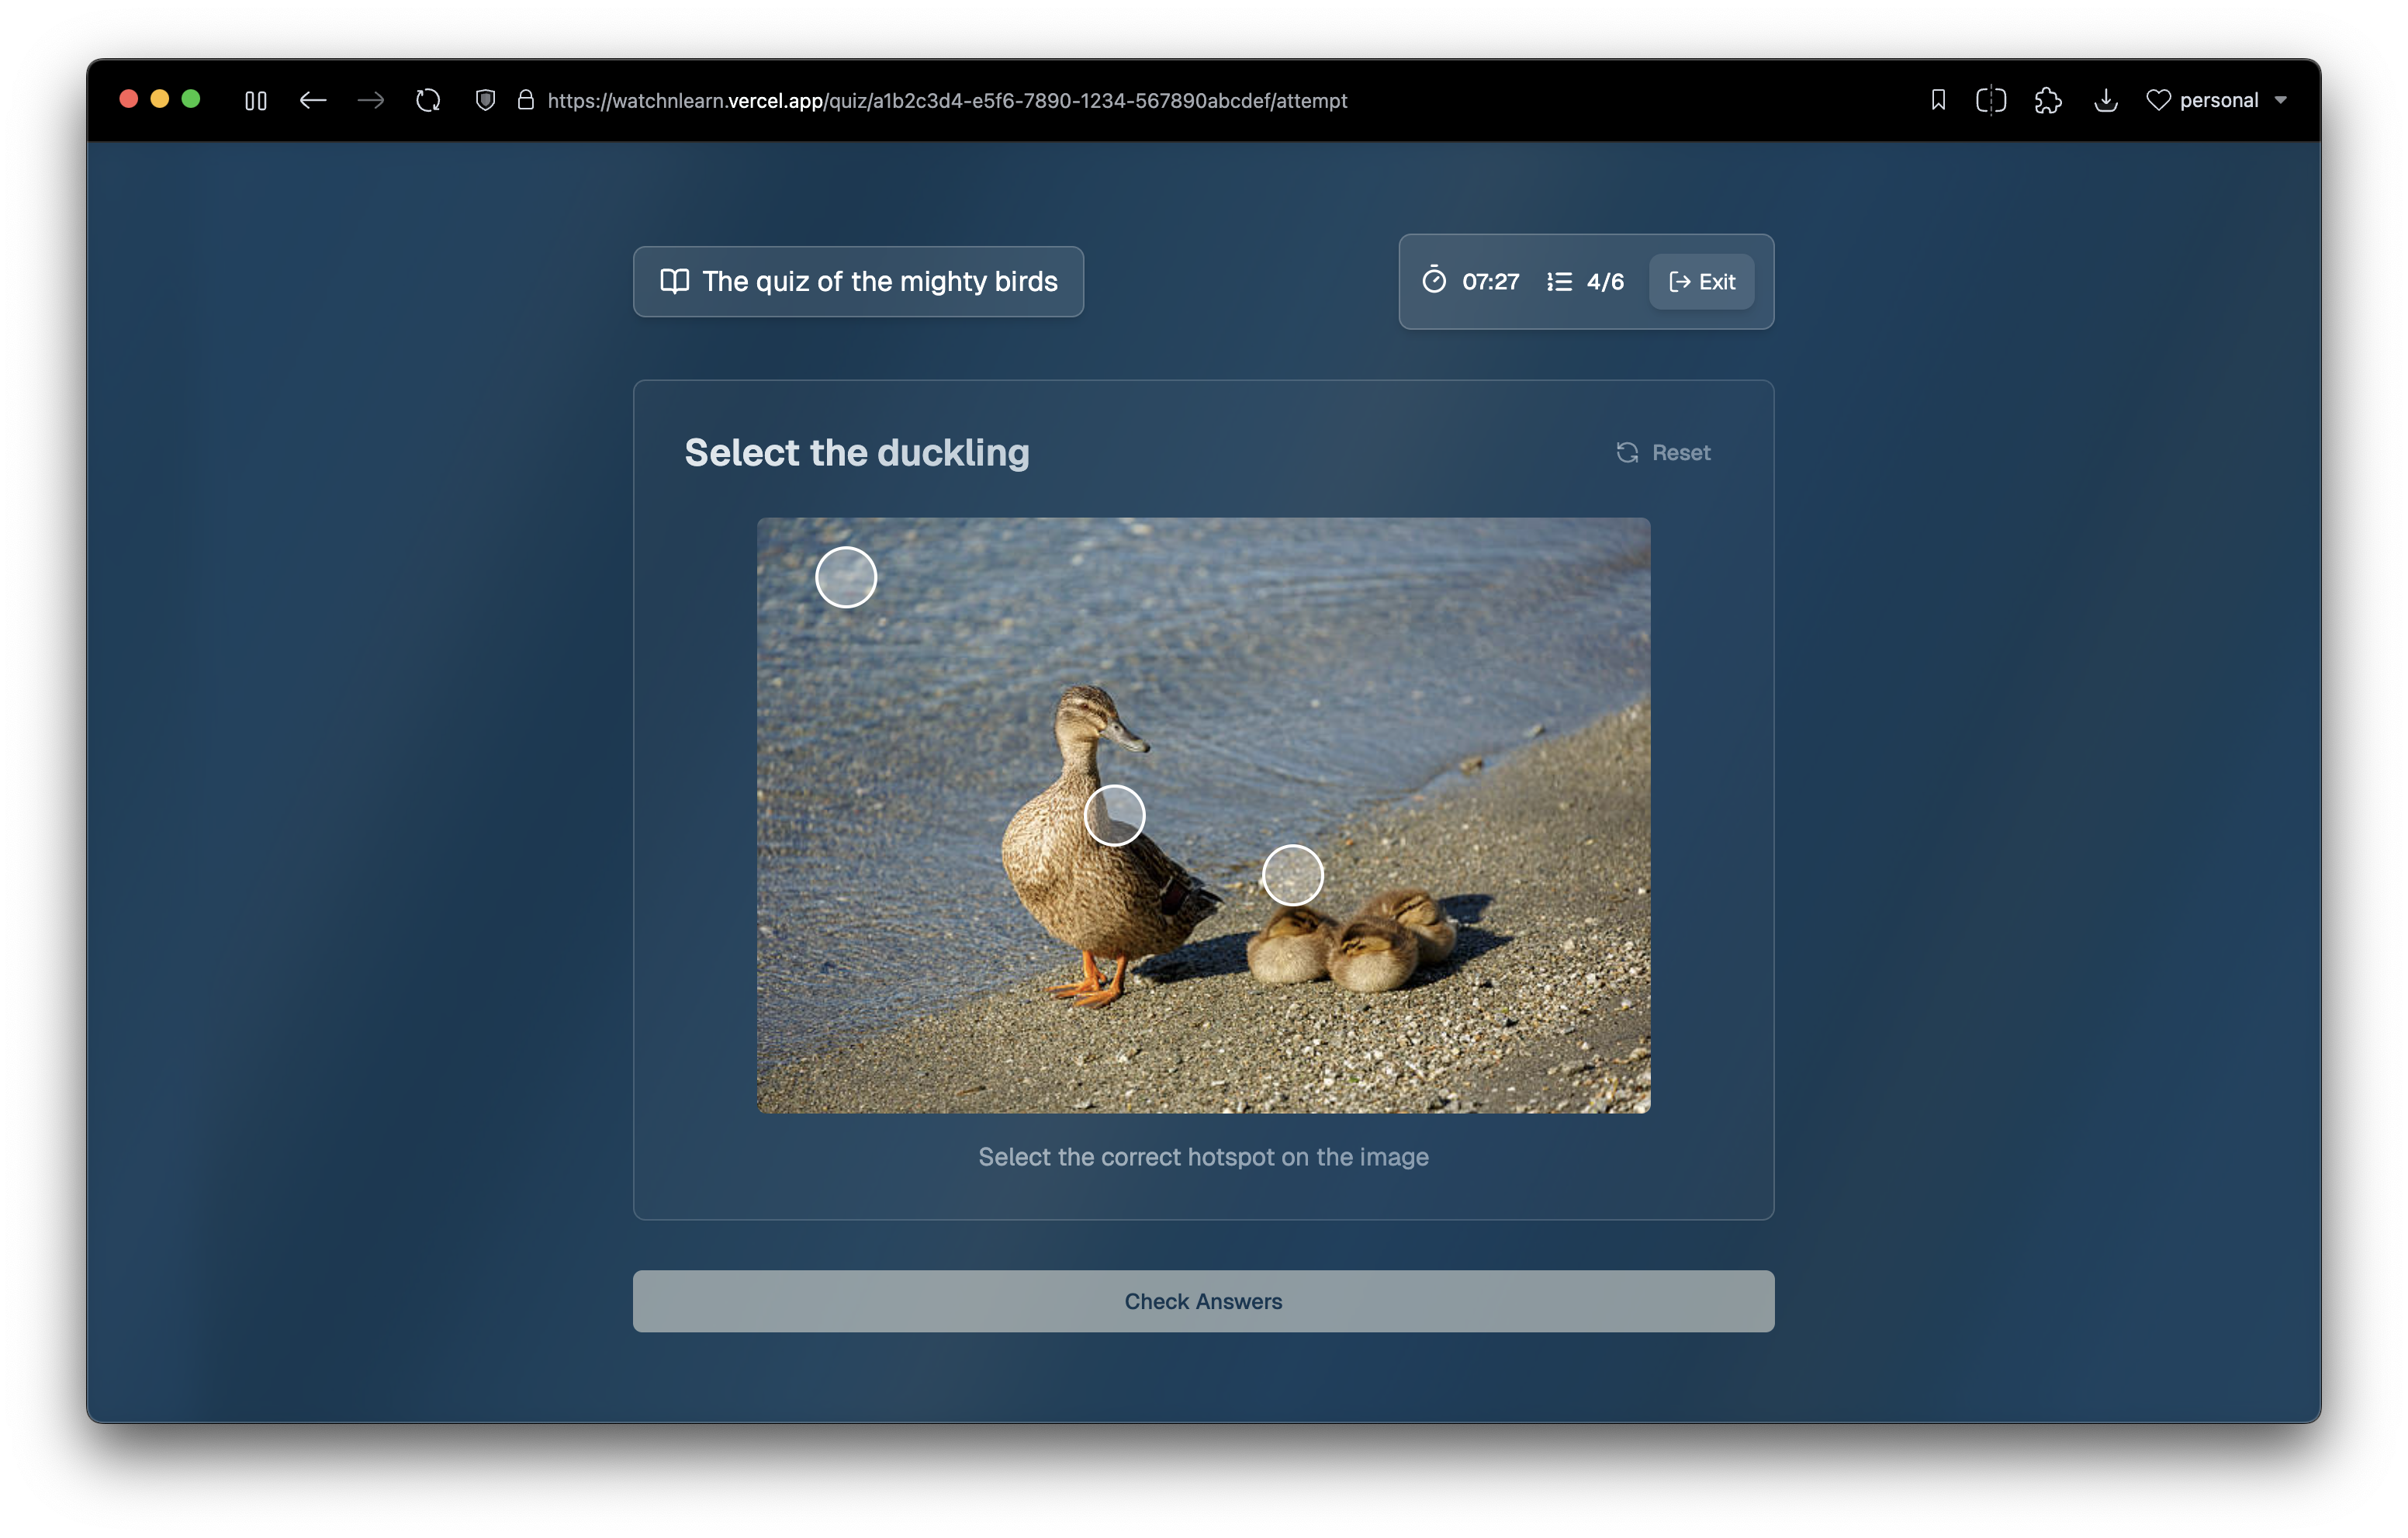Click Reset to clear the selection
This screenshot has width=2408, height=1538.
click(1663, 453)
